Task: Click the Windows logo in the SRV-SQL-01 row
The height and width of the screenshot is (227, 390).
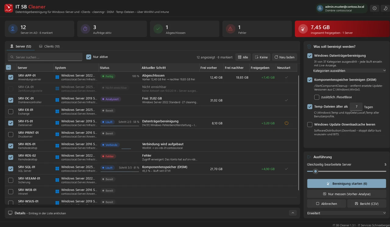Action: click(57, 169)
